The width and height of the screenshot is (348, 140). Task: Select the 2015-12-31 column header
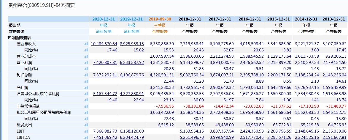(279, 19)
